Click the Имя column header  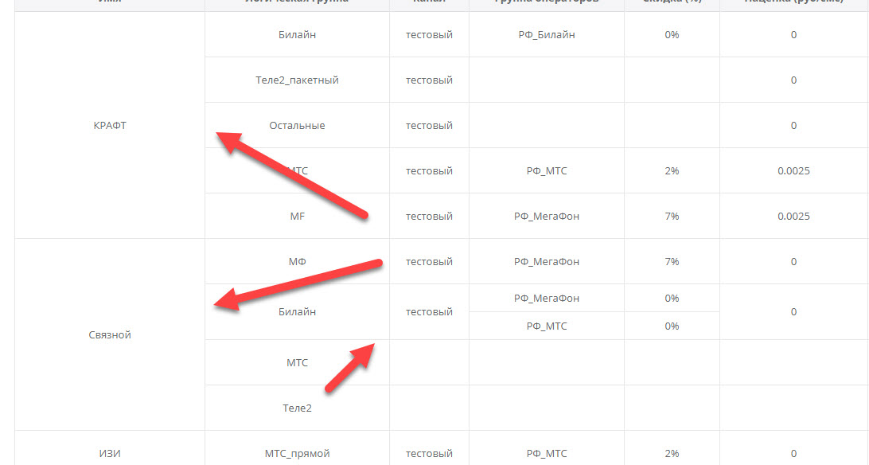click(109, 3)
